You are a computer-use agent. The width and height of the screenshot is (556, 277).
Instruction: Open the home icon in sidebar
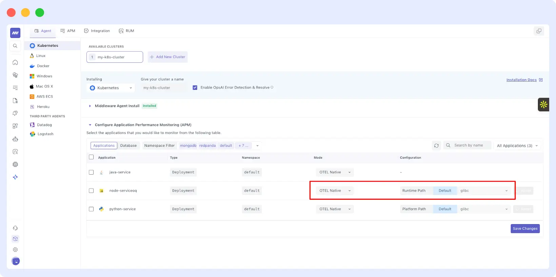pyautogui.click(x=15, y=62)
